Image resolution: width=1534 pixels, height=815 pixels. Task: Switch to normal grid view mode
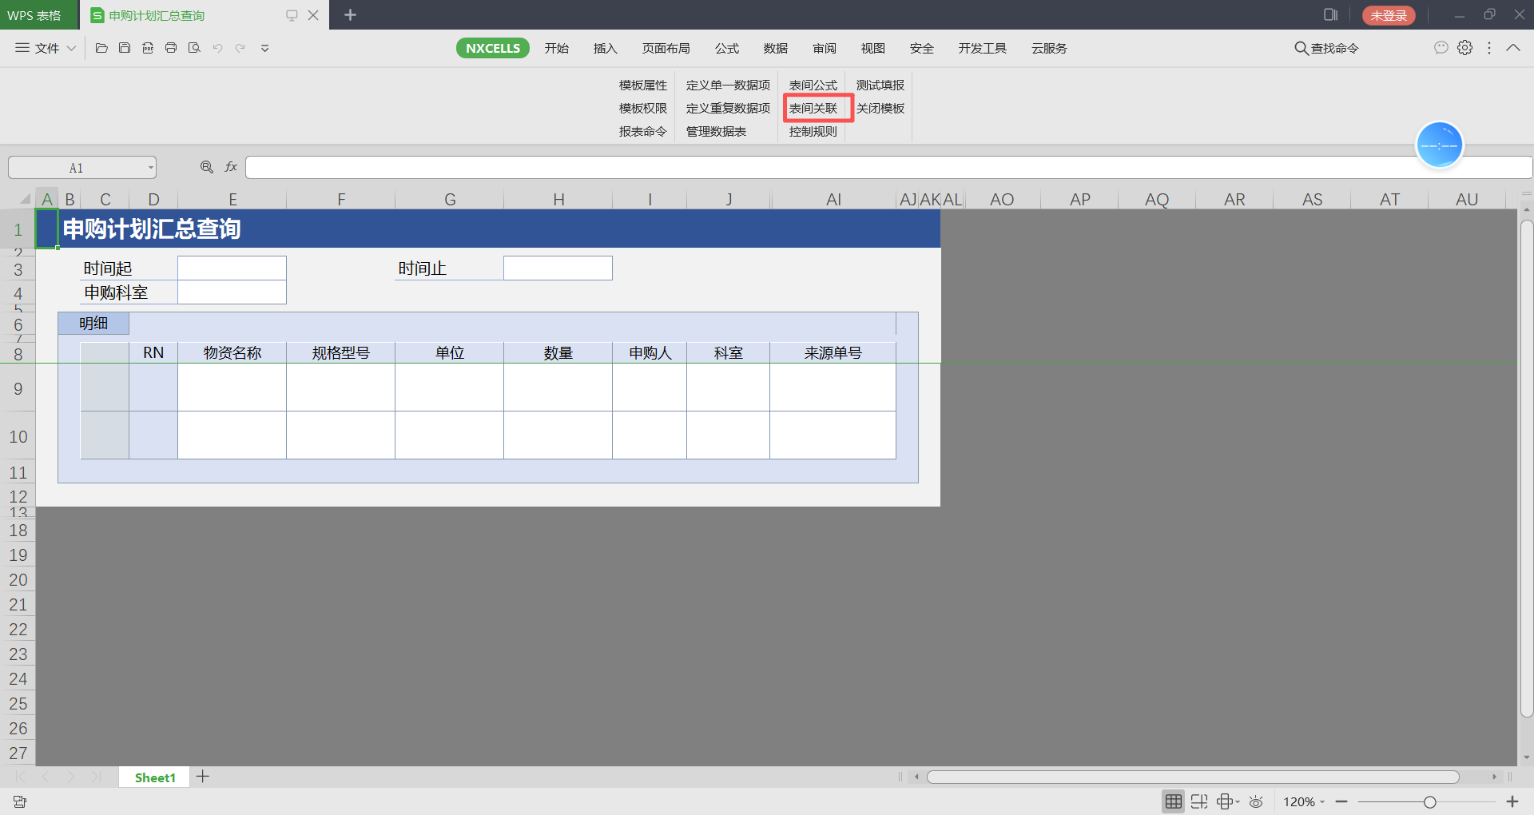(1173, 801)
